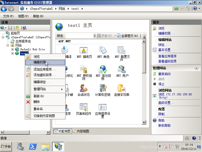The height and width of the screenshot is (152, 202).
Task: Choose 添加虚拟目录 in the context menu
Action: tap(45, 75)
